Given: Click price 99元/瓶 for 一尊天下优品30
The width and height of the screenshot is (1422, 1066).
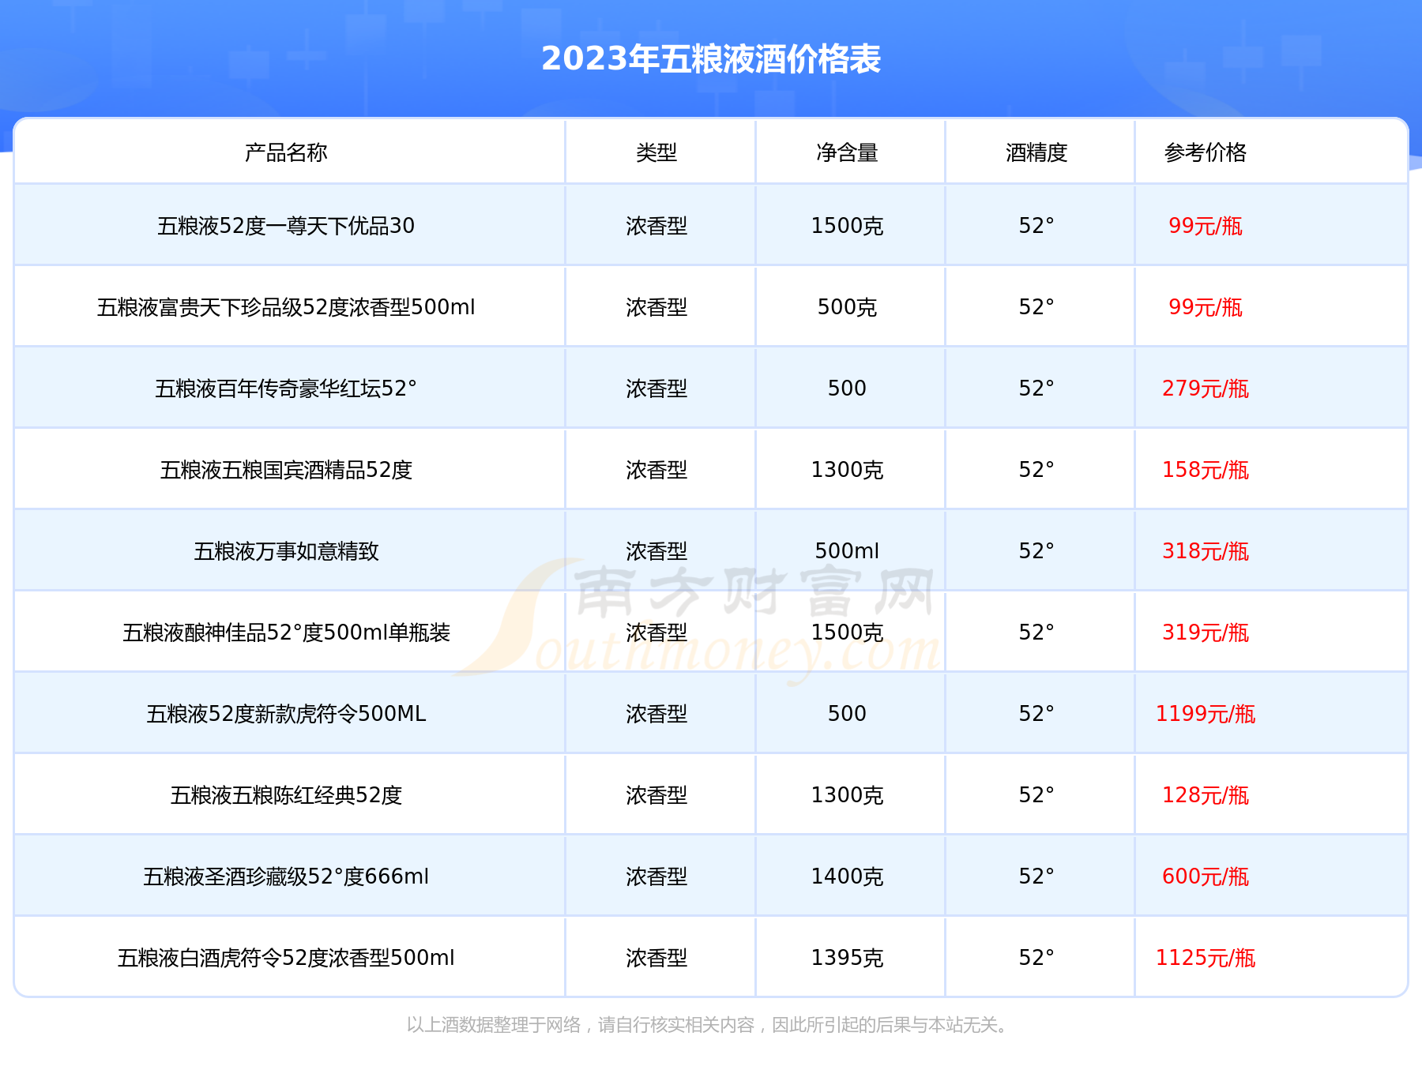Looking at the screenshot, I should [1205, 226].
